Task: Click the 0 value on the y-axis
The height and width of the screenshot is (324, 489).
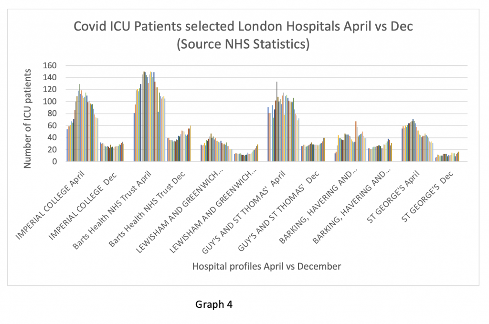Action: [x=67, y=162]
